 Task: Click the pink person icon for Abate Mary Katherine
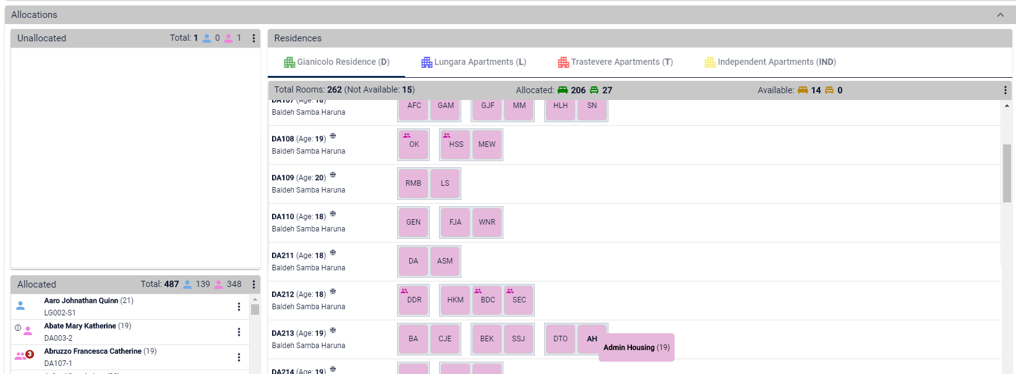tap(28, 331)
